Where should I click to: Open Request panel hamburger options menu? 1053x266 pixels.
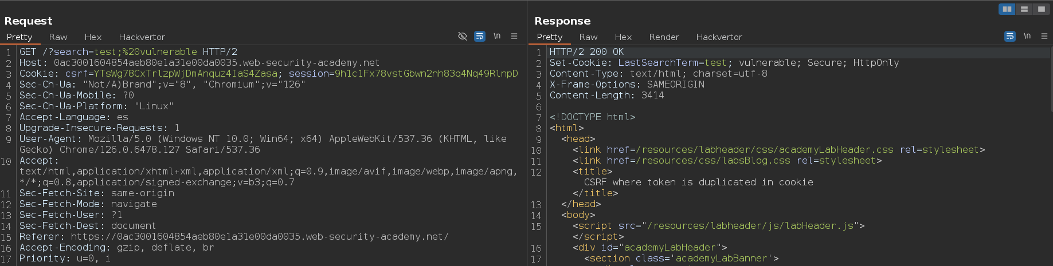[x=514, y=36]
